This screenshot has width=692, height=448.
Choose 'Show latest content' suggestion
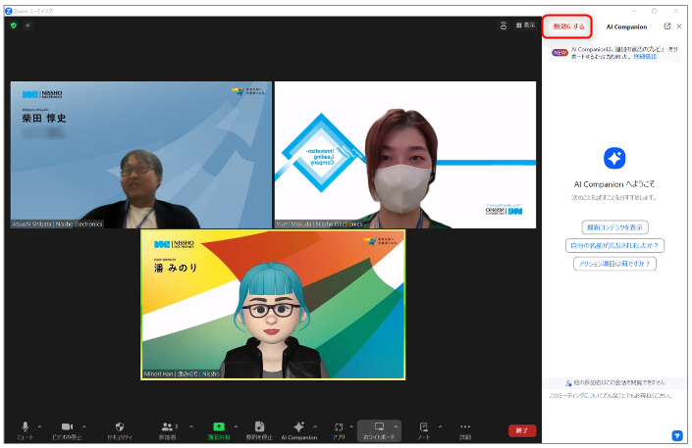tap(614, 227)
